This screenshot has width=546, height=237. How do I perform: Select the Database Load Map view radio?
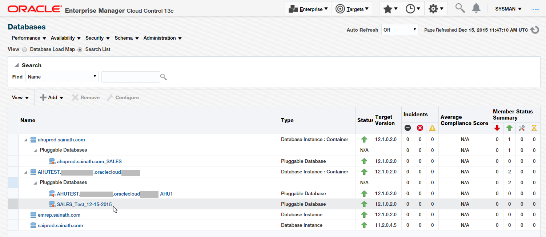point(25,49)
